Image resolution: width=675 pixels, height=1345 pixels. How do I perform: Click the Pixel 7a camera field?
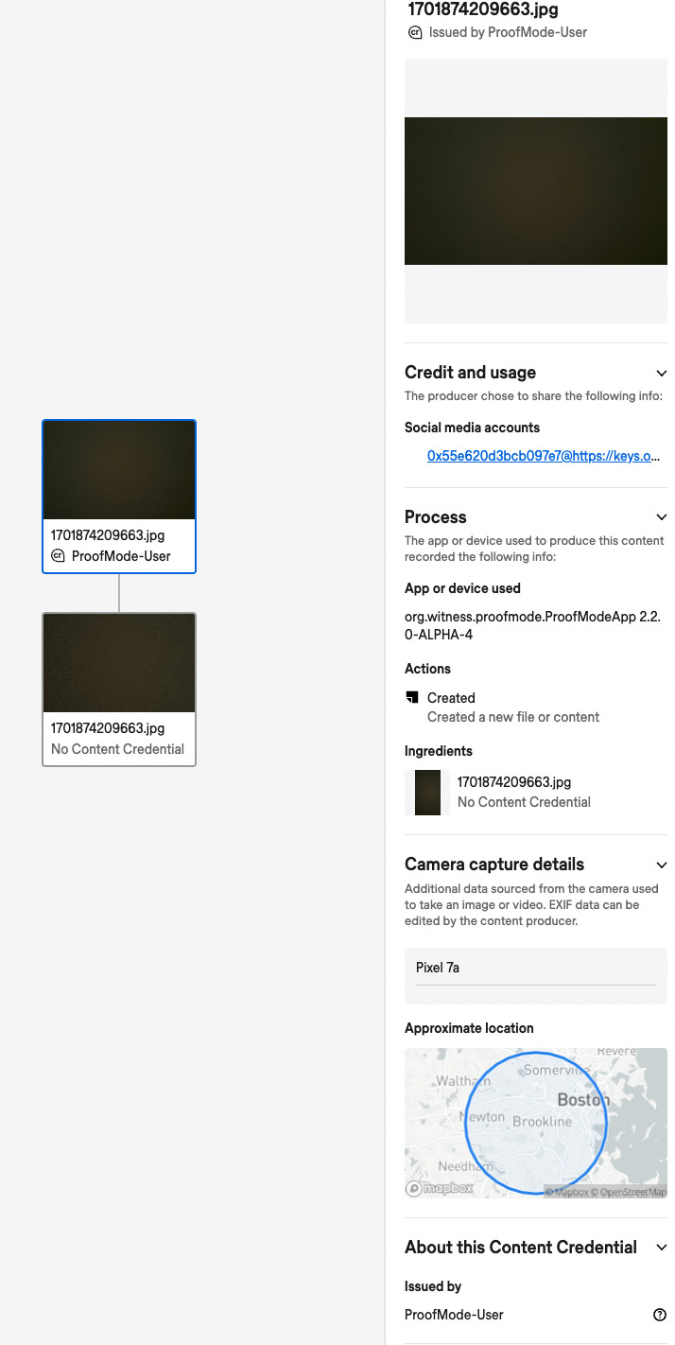[x=535, y=969]
